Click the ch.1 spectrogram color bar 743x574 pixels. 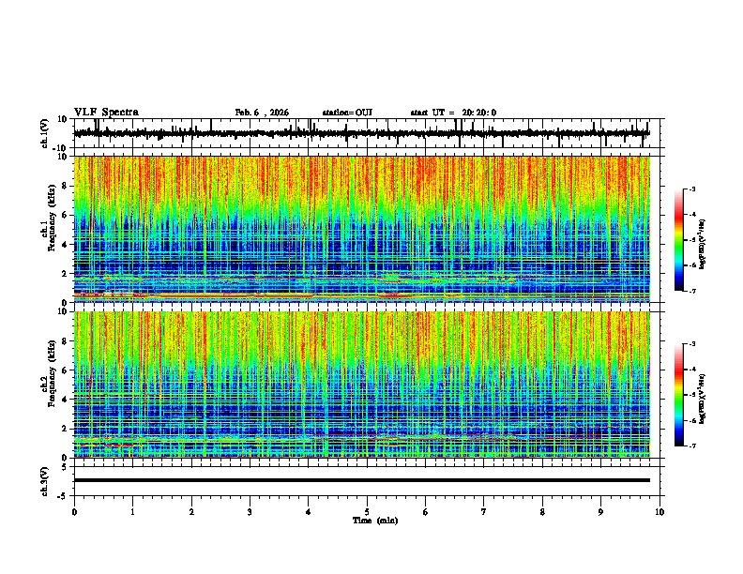click(x=678, y=240)
